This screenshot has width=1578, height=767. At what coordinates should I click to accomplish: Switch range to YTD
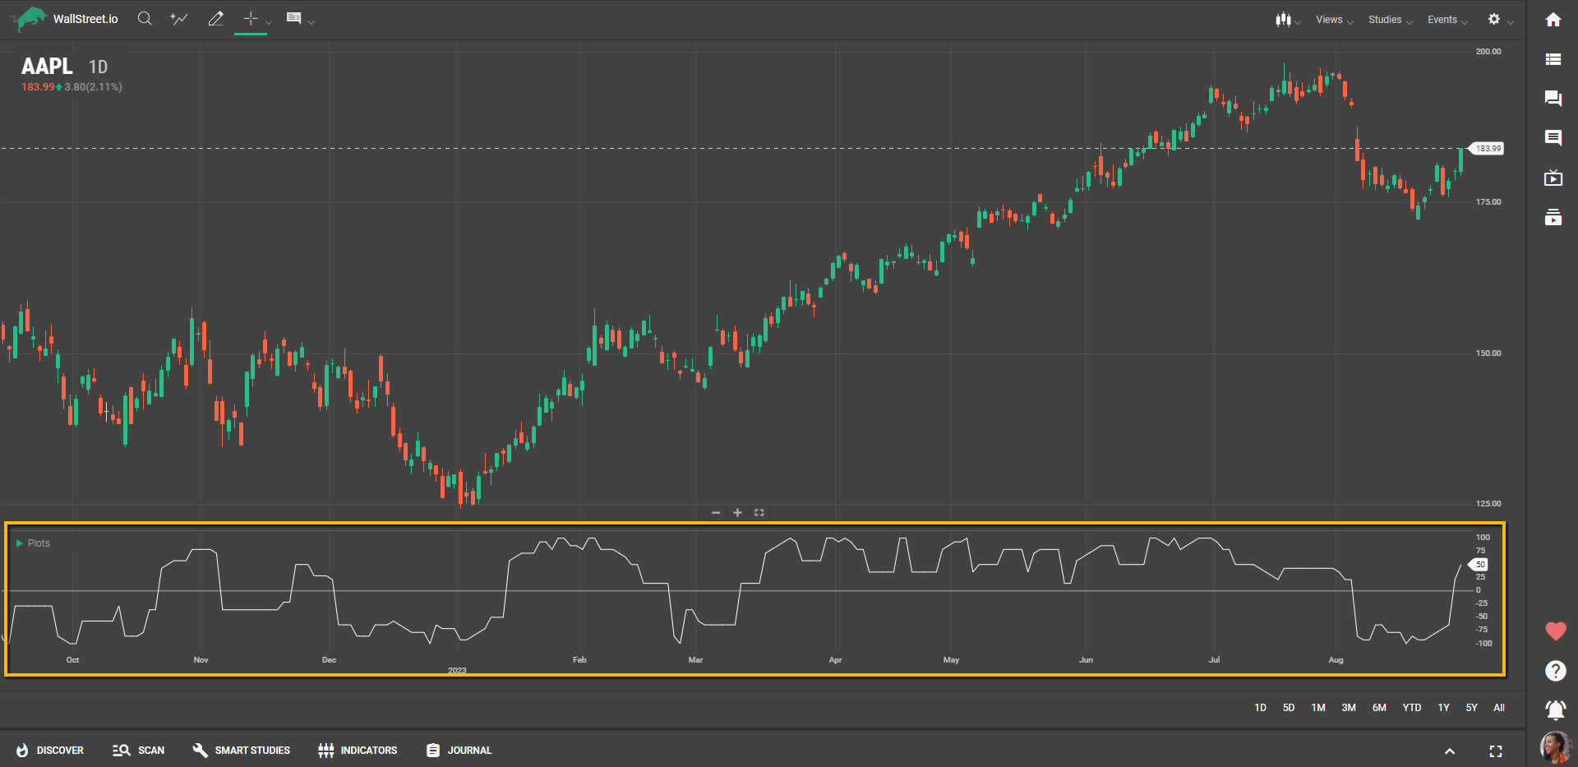pos(1411,708)
